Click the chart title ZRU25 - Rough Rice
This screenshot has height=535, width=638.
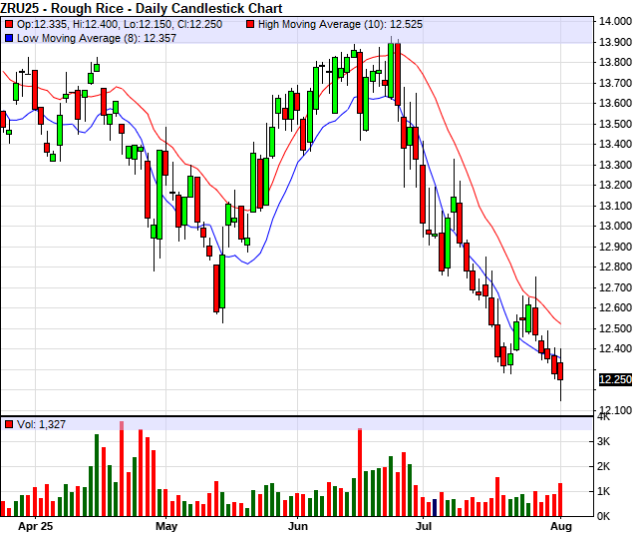(x=142, y=8)
